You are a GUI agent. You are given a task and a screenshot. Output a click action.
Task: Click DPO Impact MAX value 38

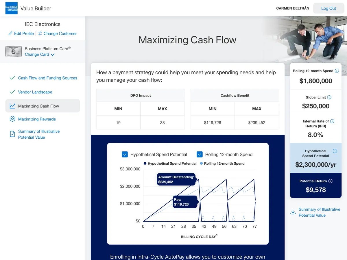tap(163, 122)
